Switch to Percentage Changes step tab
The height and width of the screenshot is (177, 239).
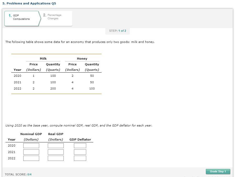pos(56,18)
